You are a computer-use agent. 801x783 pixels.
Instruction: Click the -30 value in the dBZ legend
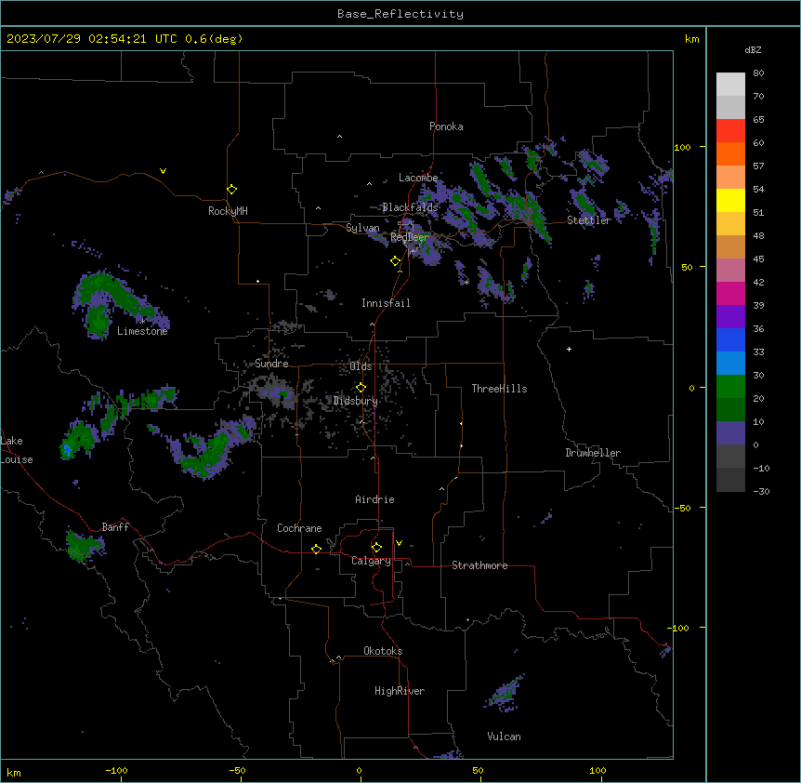(761, 491)
